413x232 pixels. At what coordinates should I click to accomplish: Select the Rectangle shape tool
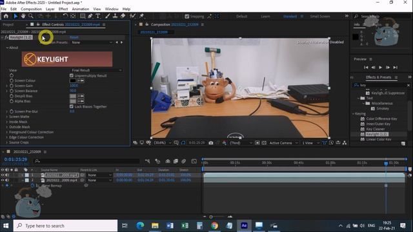pos(83,16)
